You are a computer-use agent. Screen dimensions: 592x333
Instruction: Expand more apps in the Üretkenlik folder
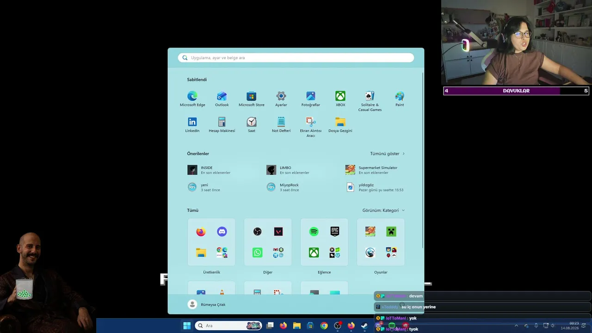222,253
